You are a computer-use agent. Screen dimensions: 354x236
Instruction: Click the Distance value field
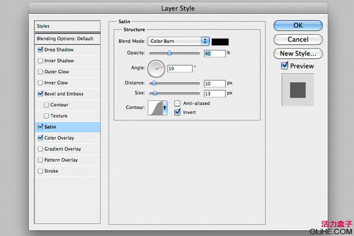(x=215, y=84)
